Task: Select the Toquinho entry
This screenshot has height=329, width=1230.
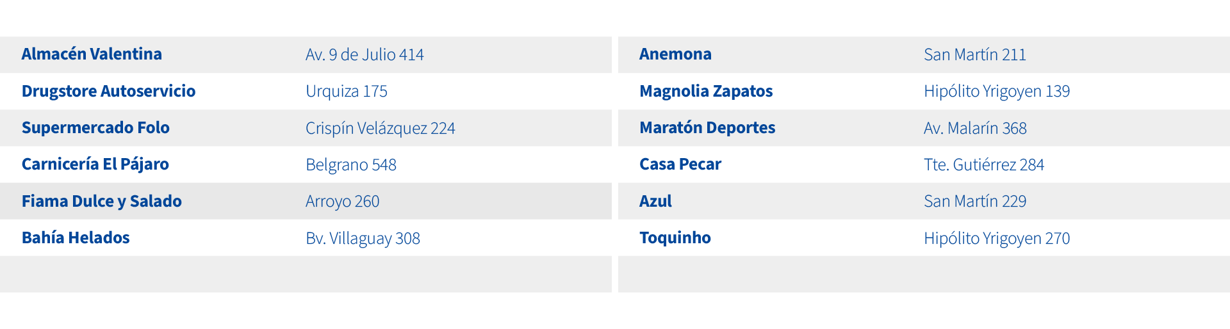Action: 675,238
